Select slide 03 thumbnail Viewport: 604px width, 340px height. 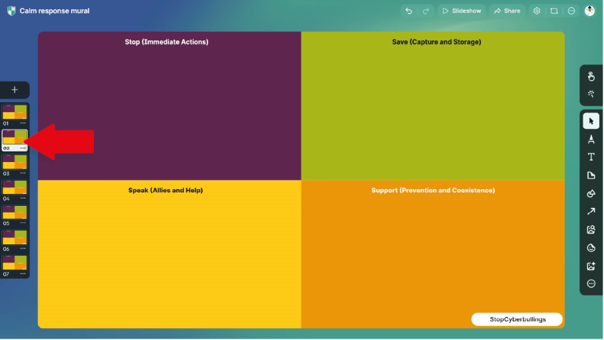pos(15,162)
